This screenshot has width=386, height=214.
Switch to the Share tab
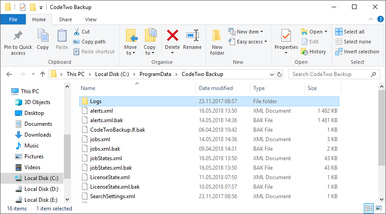[x=66, y=19]
